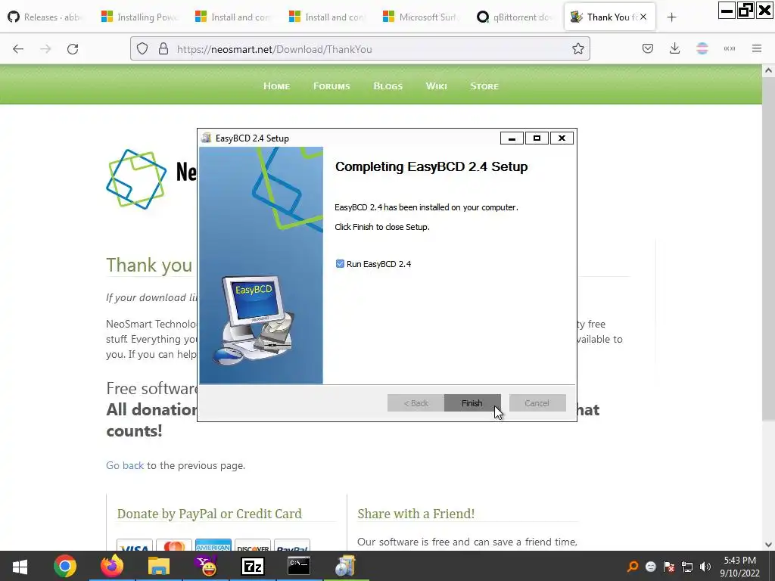
Task: Click the MasterCard card icon
Action: [x=174, y=545]
